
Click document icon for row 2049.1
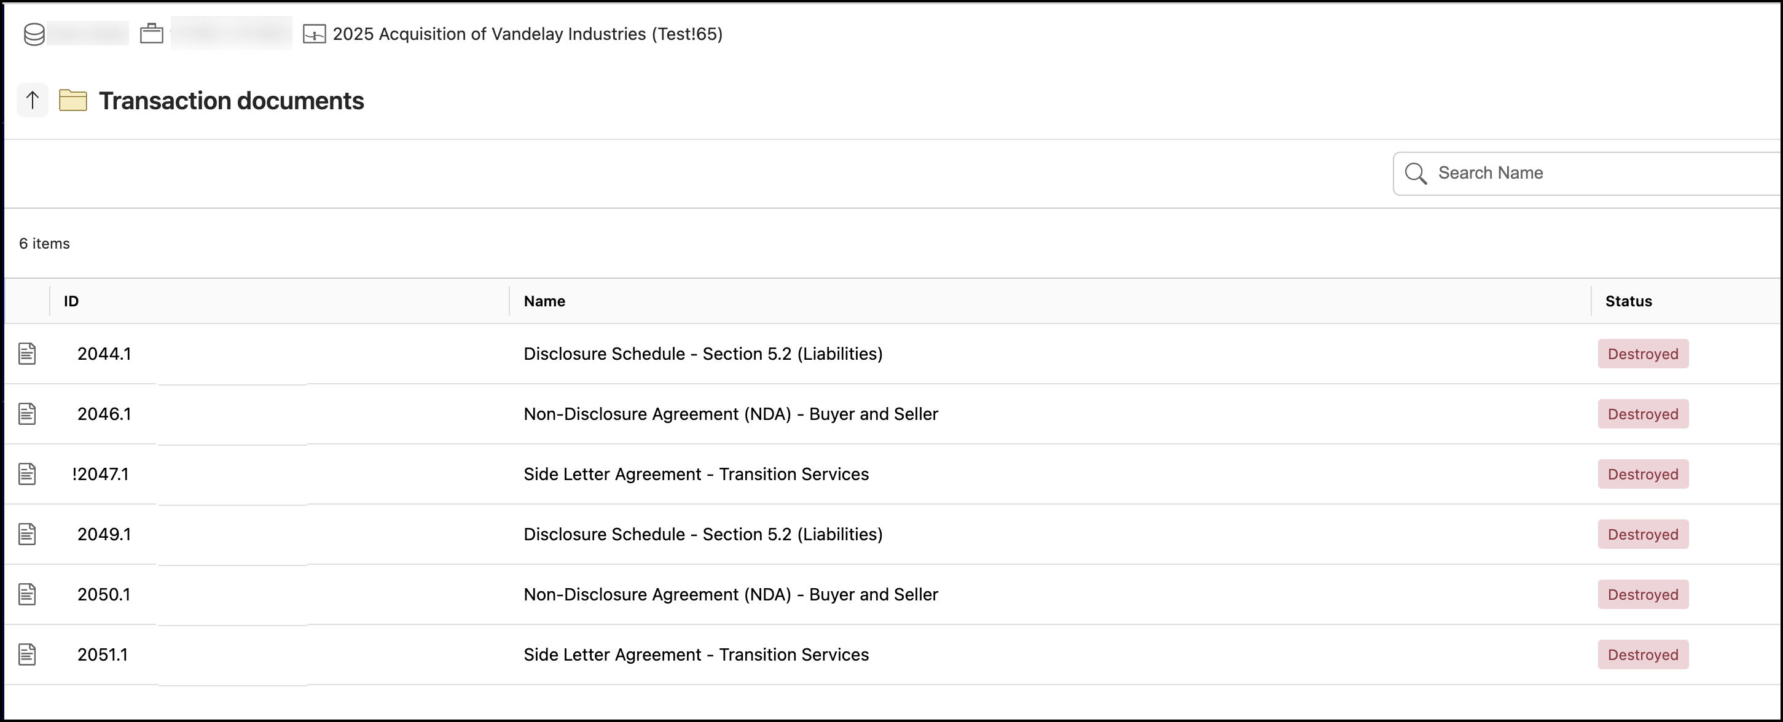[x=27, y=535]
